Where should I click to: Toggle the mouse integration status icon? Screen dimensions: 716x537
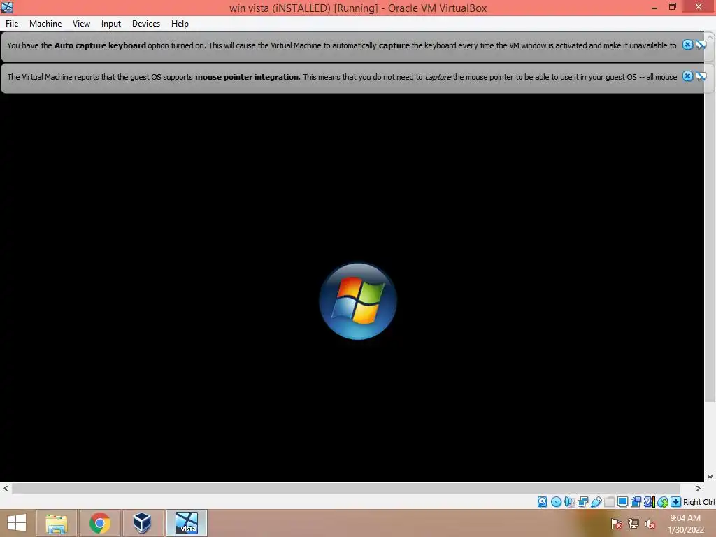(x=663, y=502)
